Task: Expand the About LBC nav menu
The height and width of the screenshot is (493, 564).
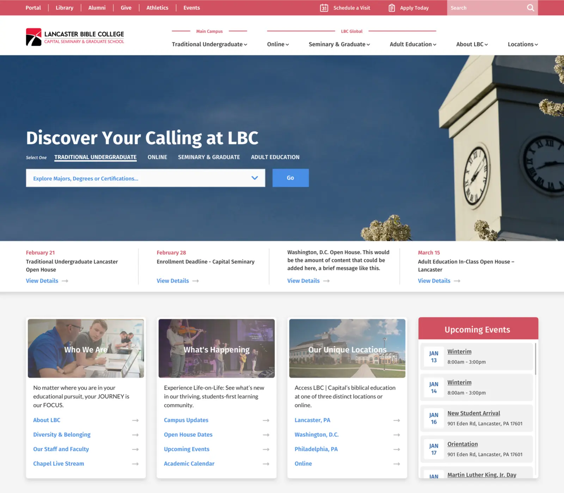Action: click(472, 44)
